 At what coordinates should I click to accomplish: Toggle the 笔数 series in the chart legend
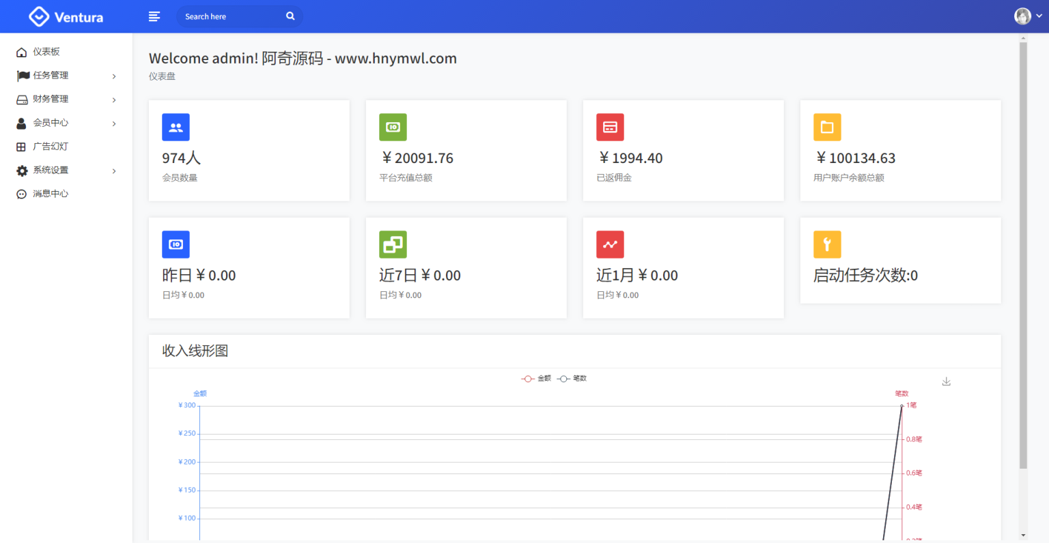[x=574, y=378]
